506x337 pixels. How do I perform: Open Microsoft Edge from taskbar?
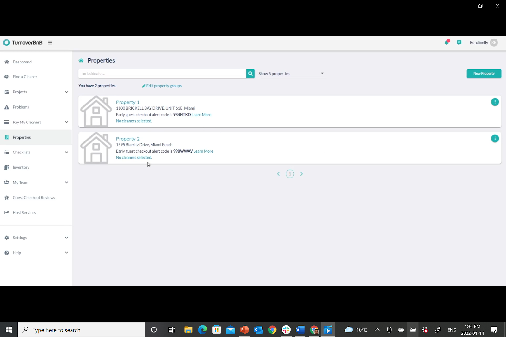tap(202, 330)
